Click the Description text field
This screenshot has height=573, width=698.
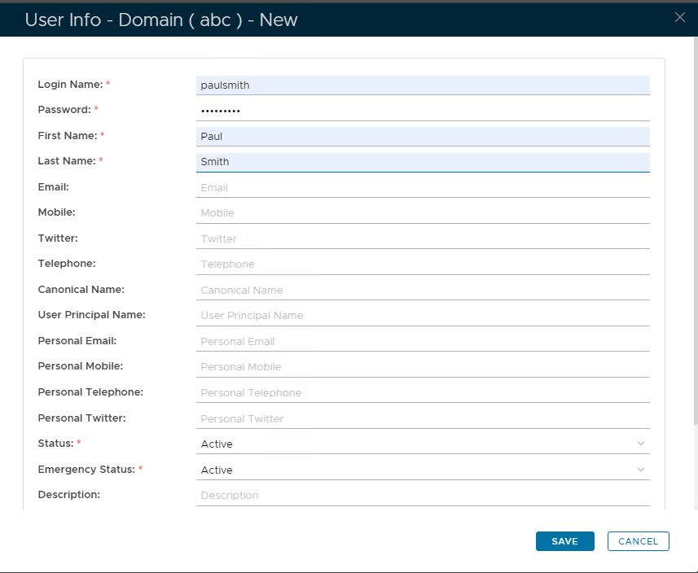tap(422, 495)
